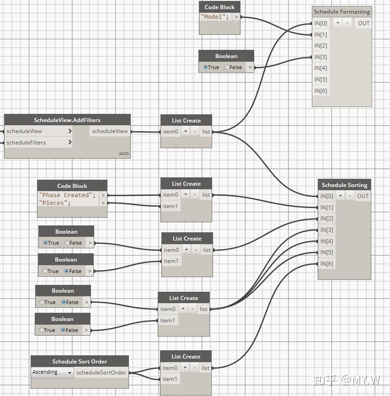Click the OUT port of Schedule Formatting

(363, 23)
